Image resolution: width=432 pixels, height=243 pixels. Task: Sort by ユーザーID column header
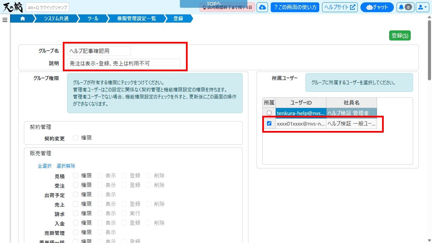tap(301, 103)
